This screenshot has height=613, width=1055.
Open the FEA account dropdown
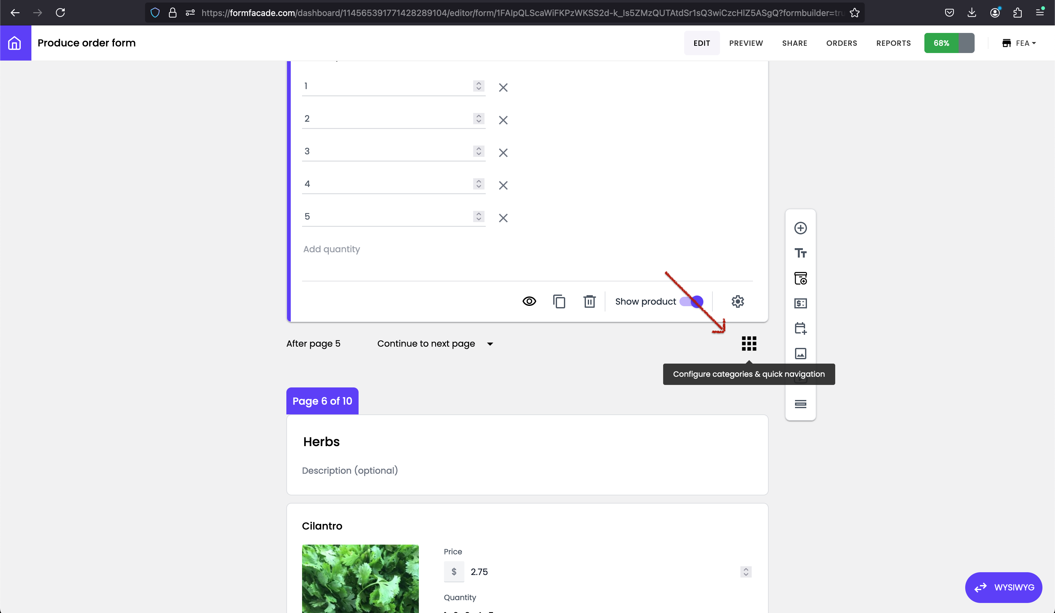(x=1019, y=43)
